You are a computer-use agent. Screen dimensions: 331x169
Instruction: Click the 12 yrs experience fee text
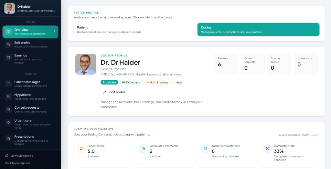(x=299, y=135)
